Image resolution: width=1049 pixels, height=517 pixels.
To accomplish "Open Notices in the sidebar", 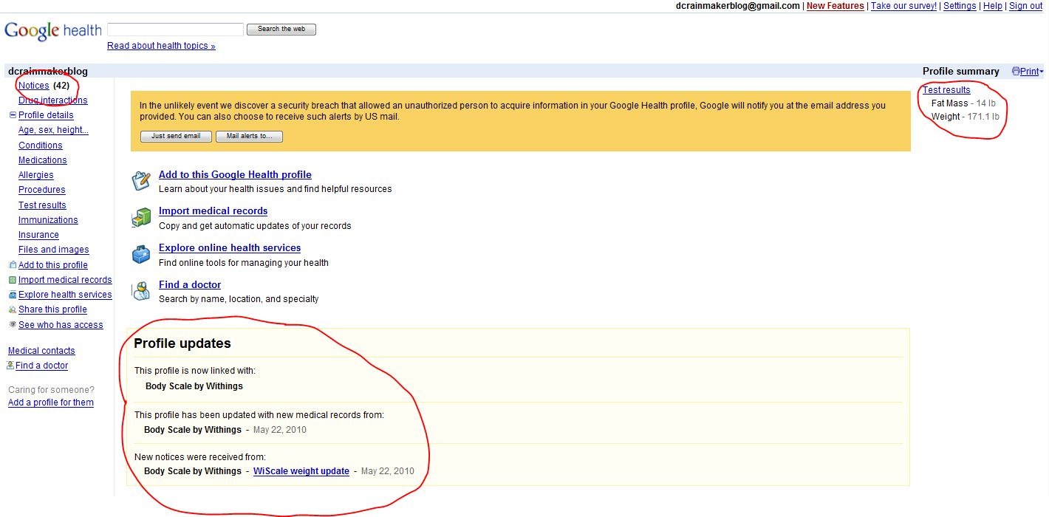I will point(34,86).
